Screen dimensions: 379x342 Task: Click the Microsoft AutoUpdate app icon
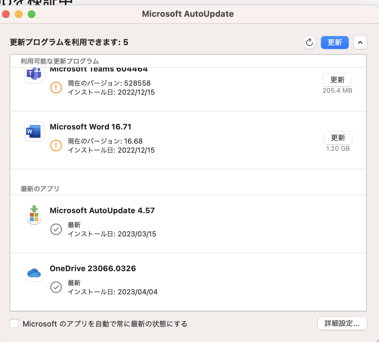pos(34,215)
